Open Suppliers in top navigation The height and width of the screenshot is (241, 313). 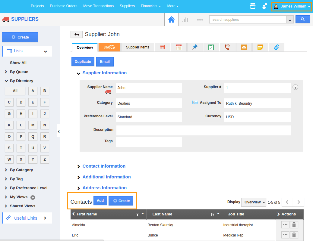(x=127, y=6)
